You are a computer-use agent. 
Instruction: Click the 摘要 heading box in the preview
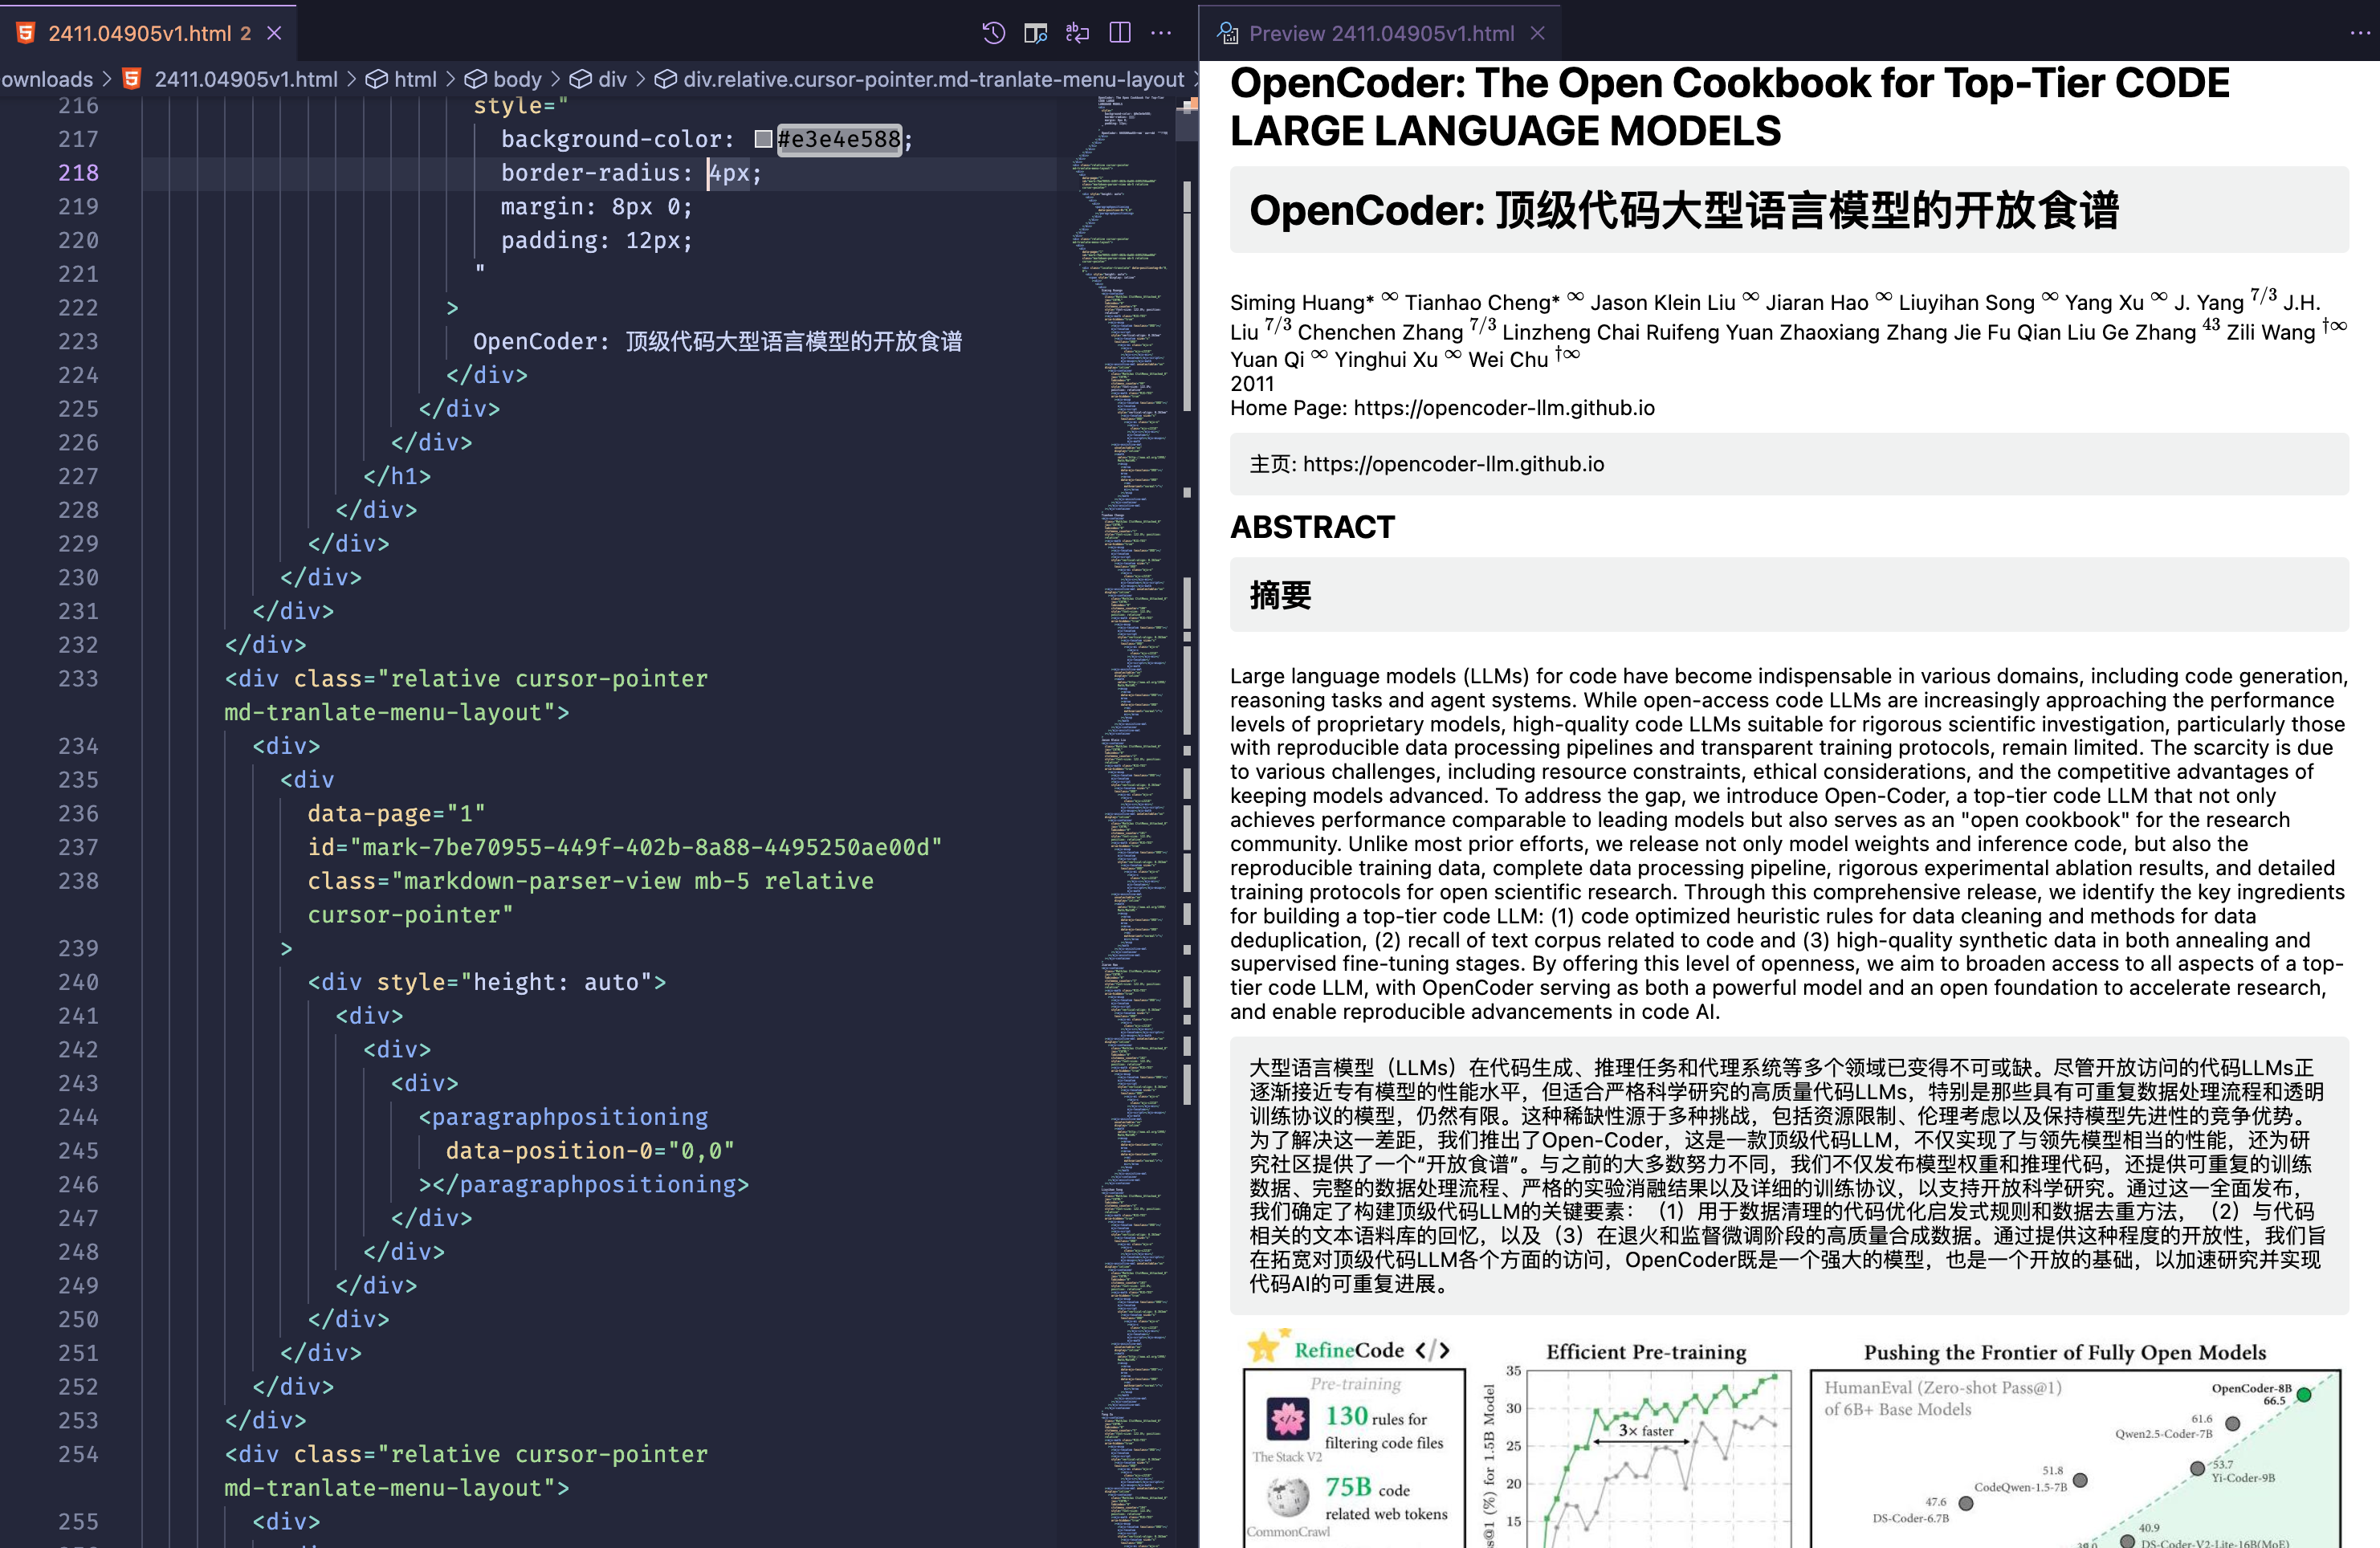click(x=1788, y=595)
